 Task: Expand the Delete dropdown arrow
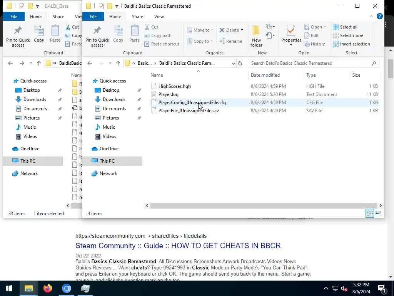coord(242,30)
